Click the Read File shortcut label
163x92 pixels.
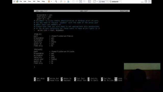pos(54,80)
